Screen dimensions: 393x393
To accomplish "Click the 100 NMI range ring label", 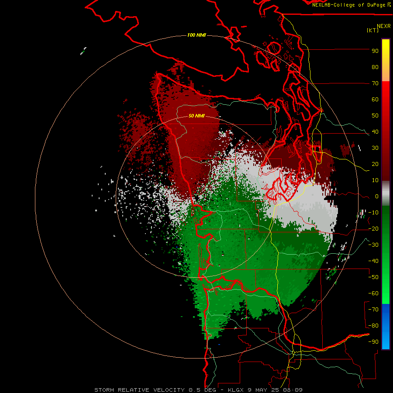I will (x=196, y=35).
